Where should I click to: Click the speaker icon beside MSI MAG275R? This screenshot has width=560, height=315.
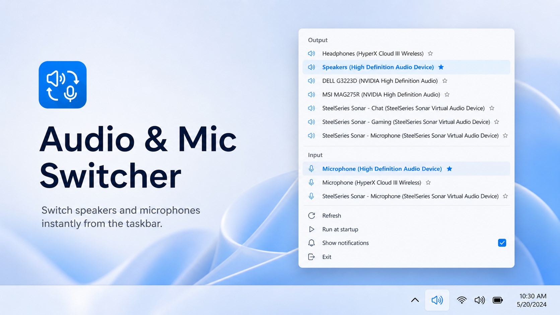[x=311, y=94]
